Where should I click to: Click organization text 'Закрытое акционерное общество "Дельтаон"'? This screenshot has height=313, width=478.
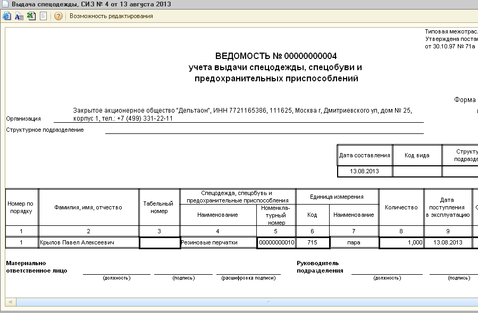click(142, 111)
